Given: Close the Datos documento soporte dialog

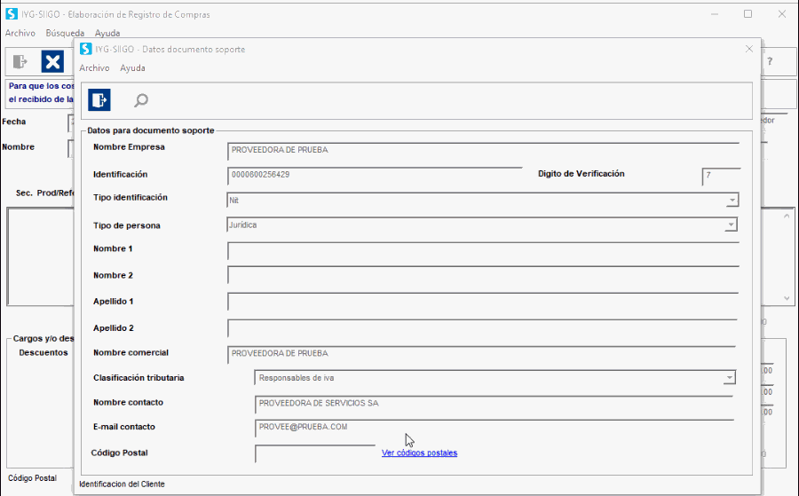Looking at the screenshot, I should coord(748,49).
